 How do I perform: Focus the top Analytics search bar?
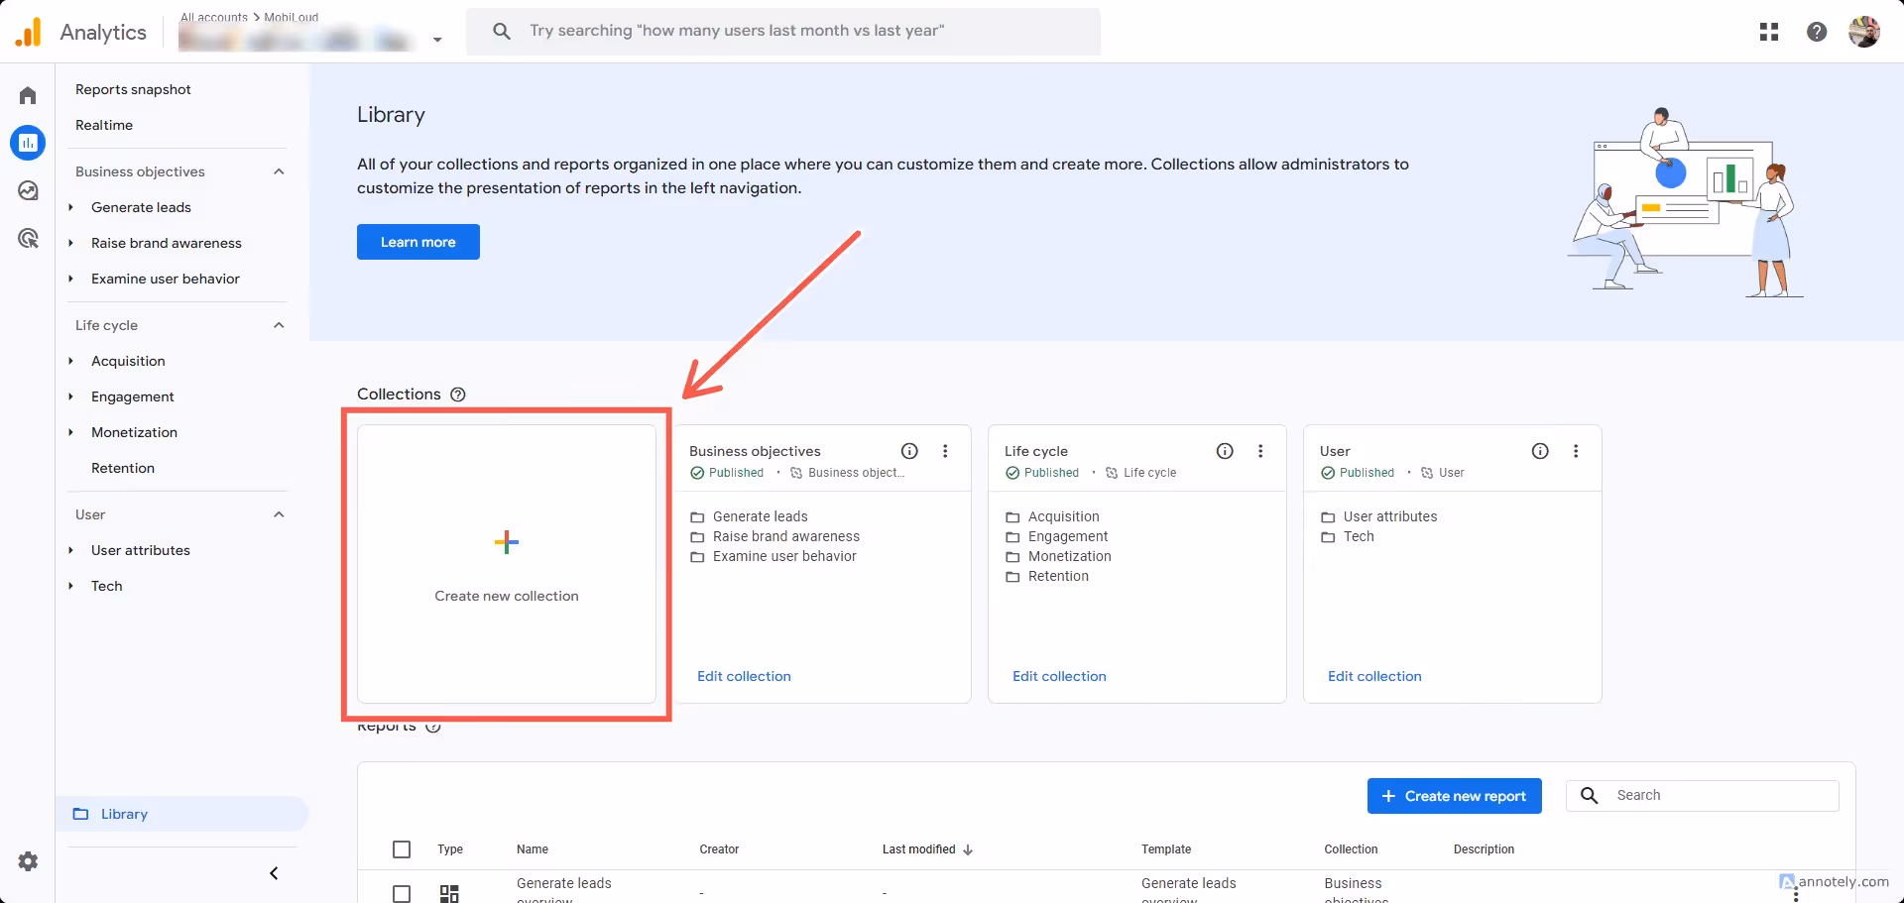pos(783,32)
